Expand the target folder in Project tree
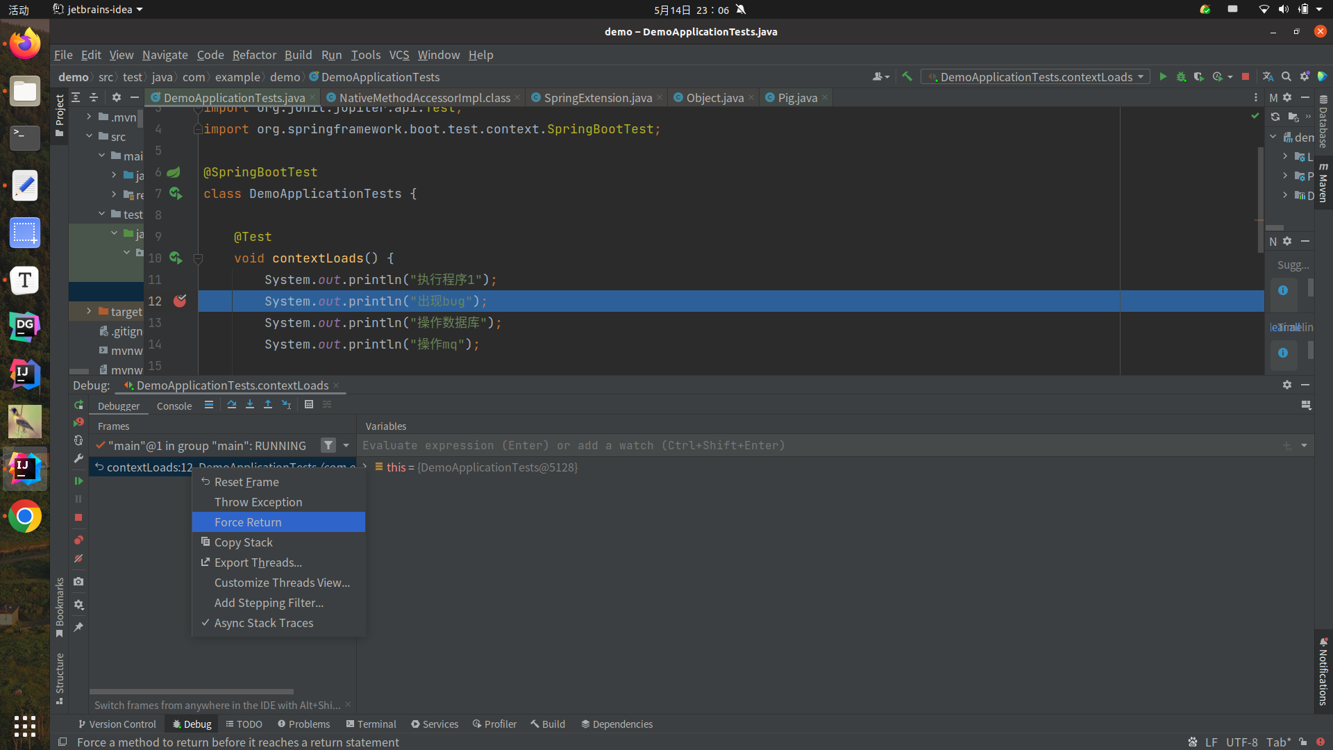This screenshot has width=1333, height=750. (89, 311)
